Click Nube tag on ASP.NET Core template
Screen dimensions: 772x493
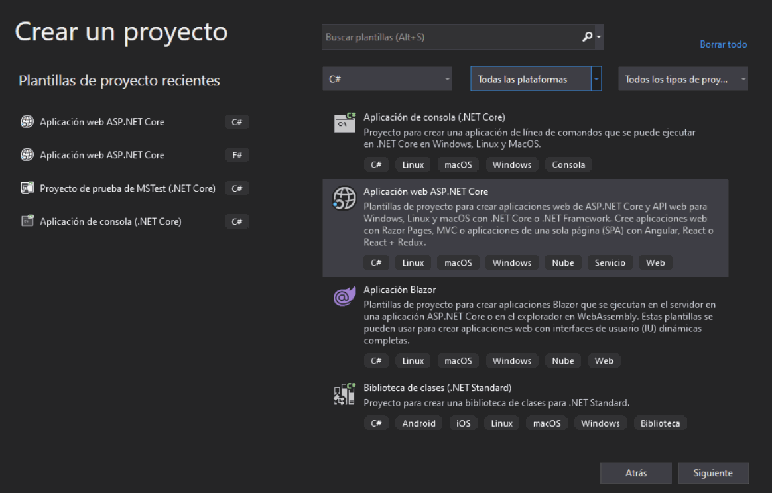coord(563,263)
